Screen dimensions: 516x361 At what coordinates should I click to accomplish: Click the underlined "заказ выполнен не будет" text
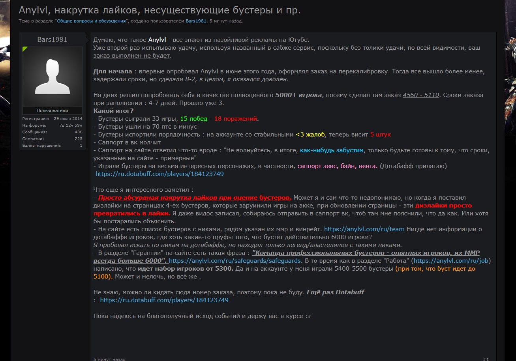[x=132, y=55]
